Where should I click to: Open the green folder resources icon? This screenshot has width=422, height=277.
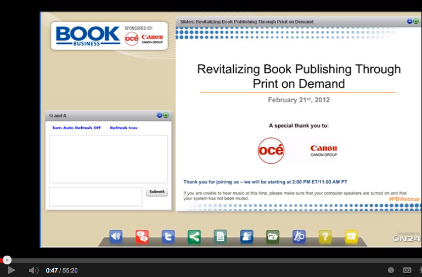point(273,237)
